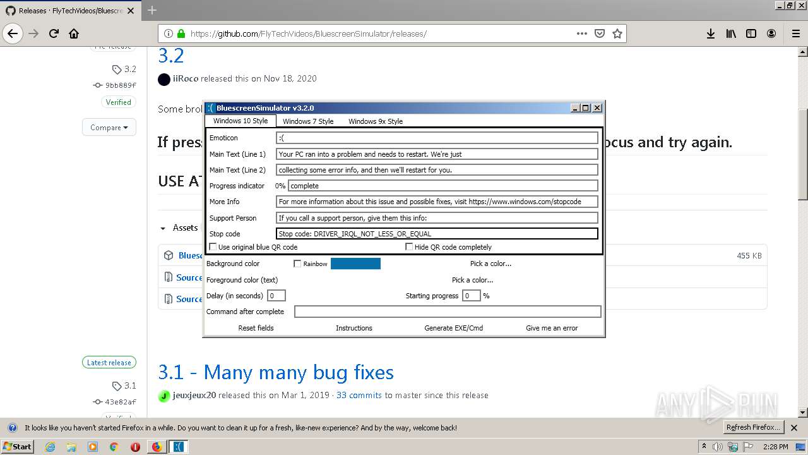The height and width of the screenshot is (455, 808).
Task: Open the Opera icon on taskbar
Action: (x=135, y=447)
